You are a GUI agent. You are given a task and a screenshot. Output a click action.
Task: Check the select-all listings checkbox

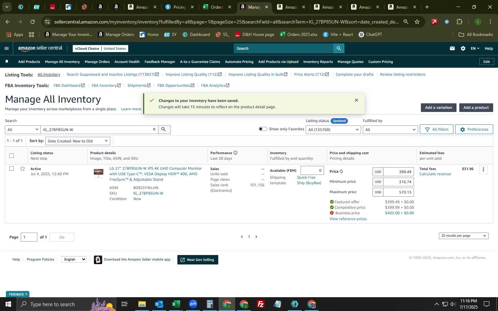pyautogui.click(x=11, y=155)
